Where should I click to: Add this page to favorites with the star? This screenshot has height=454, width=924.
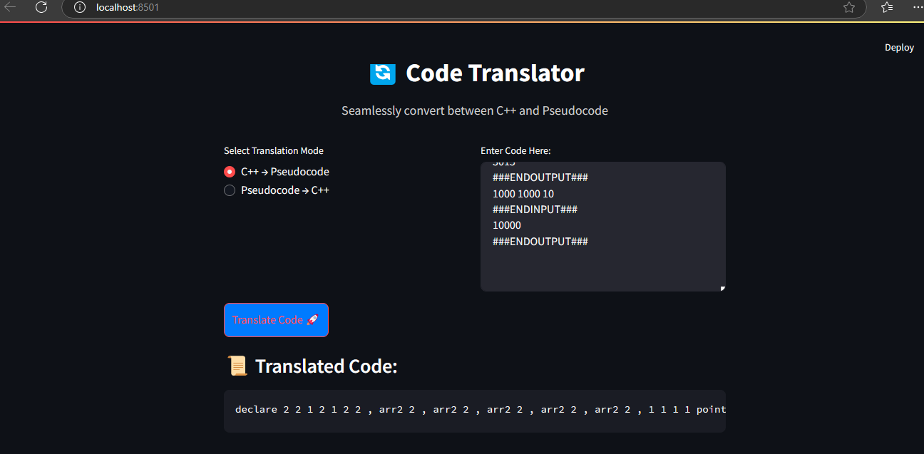(848, 7)
